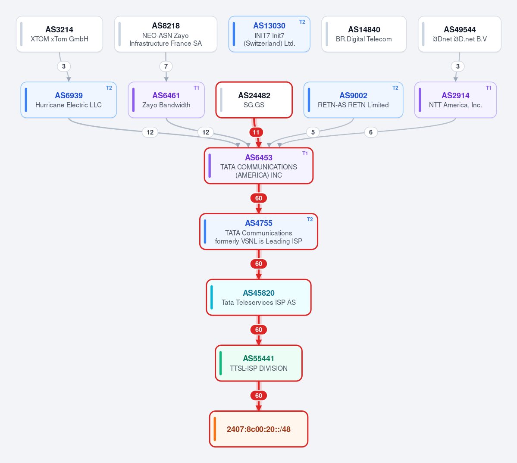Screen dimensions: 517x463
Task: Select the AS6939 Hurricane Electric node
Action: pyautogui.click(x=69, y=100)
